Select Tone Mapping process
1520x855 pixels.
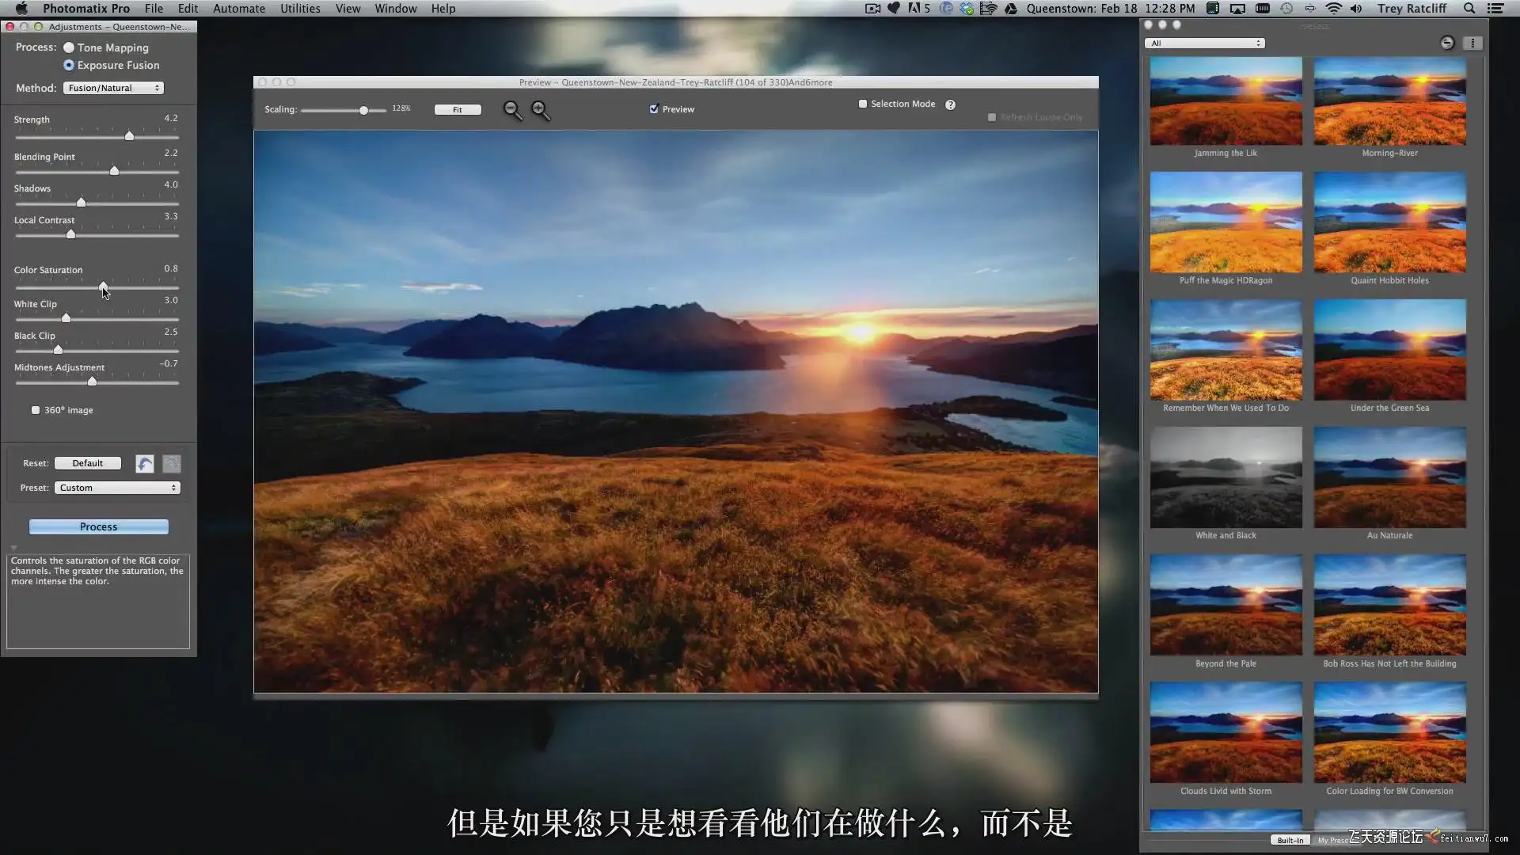click(69, 47)
